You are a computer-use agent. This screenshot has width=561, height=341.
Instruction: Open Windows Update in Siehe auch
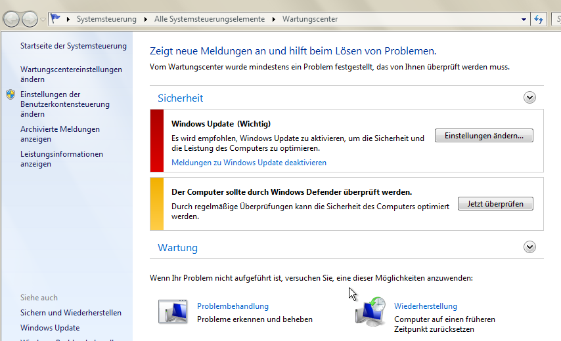(x=50, y=327)
